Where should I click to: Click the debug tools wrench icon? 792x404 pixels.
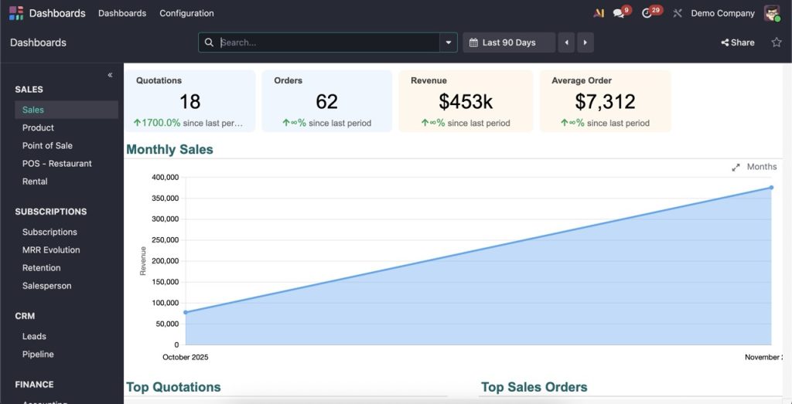[x=678, y=13]
